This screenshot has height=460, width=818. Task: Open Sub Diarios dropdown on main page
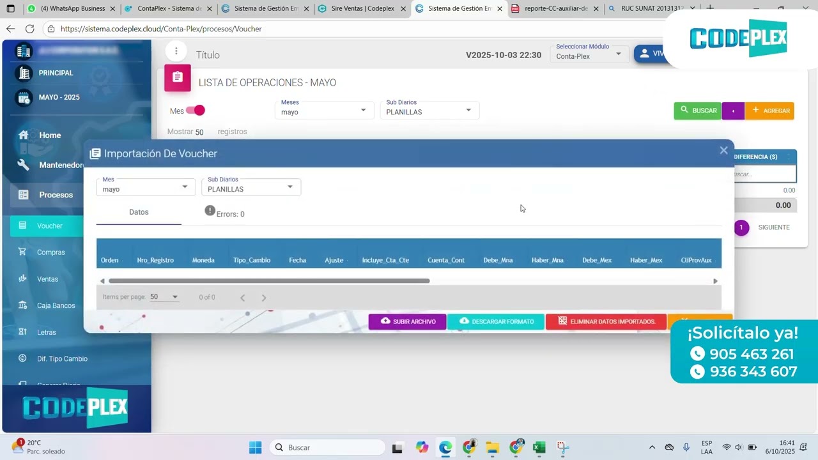pos(429,110)
